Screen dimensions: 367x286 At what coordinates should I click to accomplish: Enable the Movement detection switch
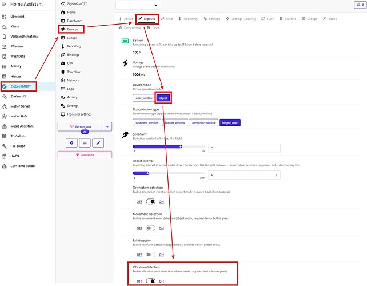point(150,228)
